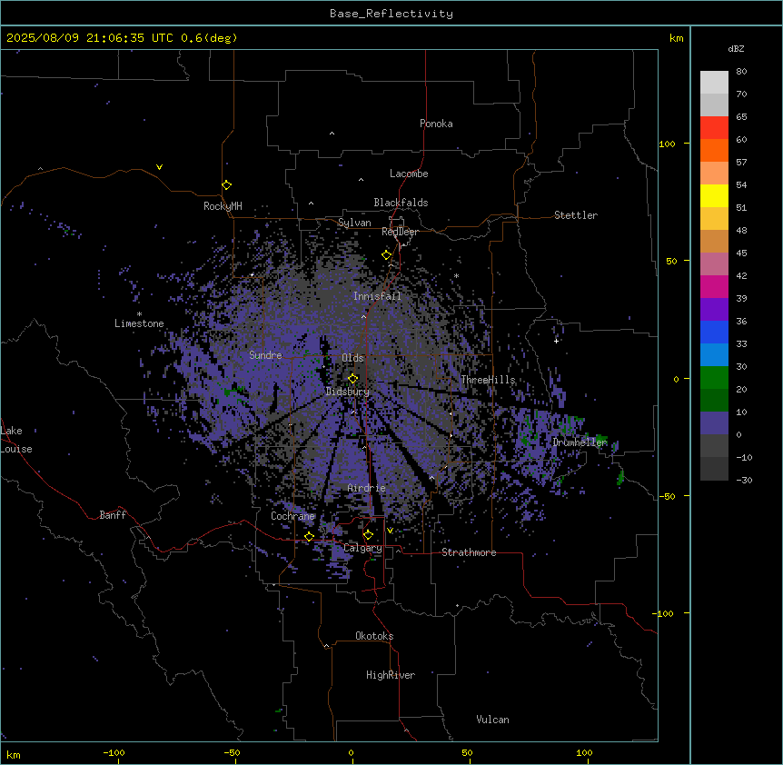Select the 30 dBZ green legend swatch

tap(714, 378)
